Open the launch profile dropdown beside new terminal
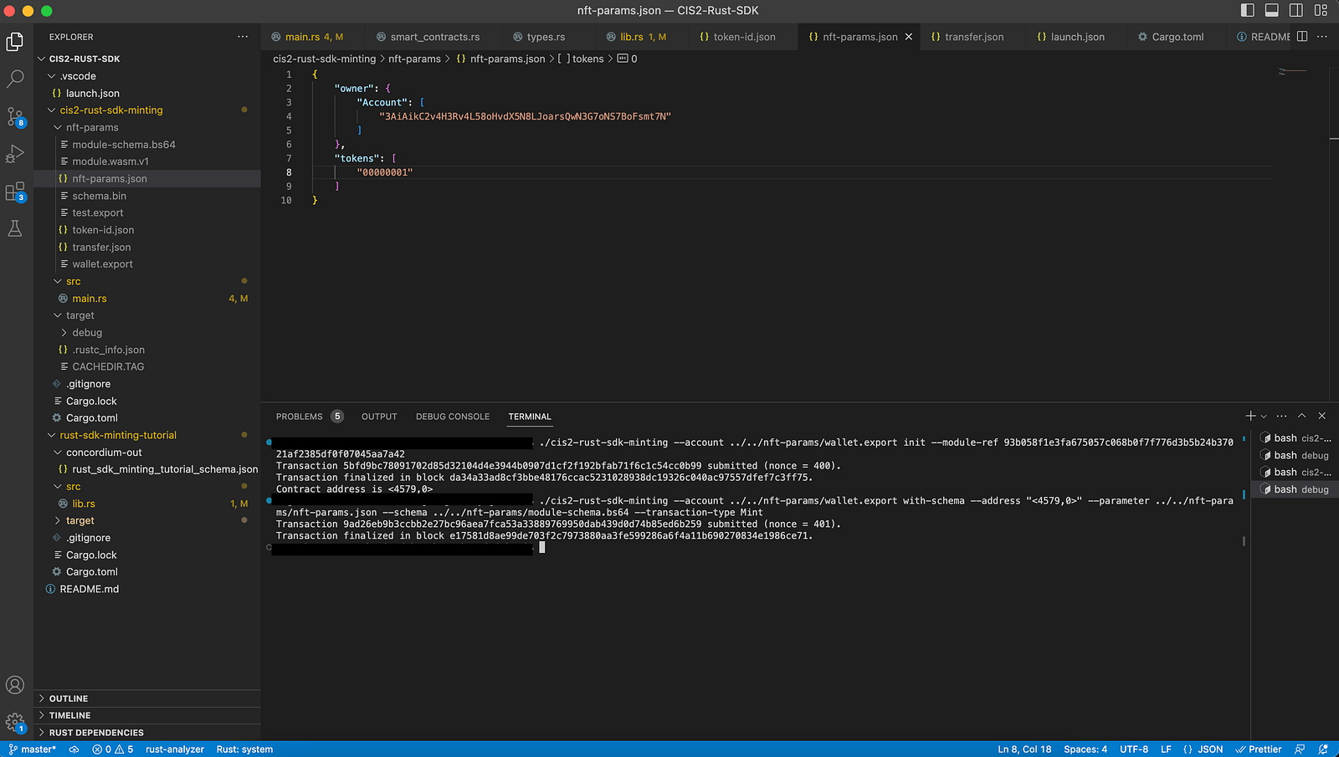The width and height of the screenshot is (1339, 757). pos(1264,416)
